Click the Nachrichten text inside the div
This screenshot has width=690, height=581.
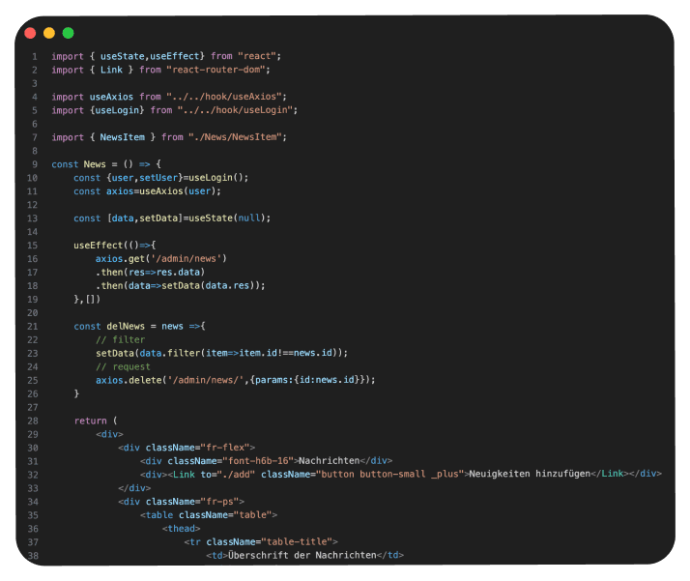tap(334, 460)
